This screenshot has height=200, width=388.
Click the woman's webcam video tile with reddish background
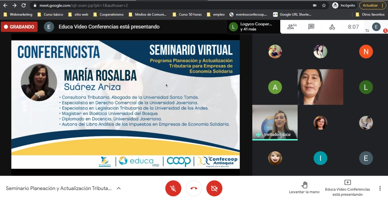tap(320, 87)
